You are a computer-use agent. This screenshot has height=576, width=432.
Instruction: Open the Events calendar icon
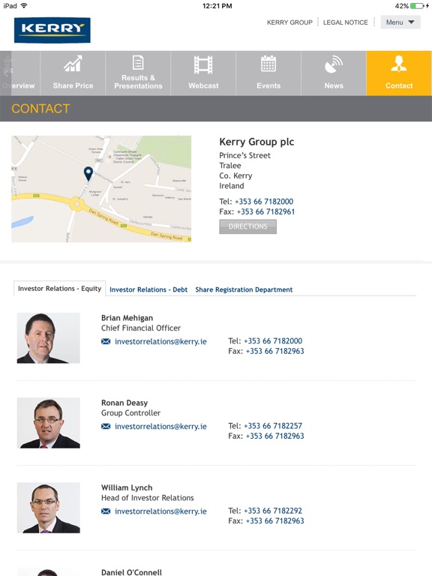(x=268, y=64)
